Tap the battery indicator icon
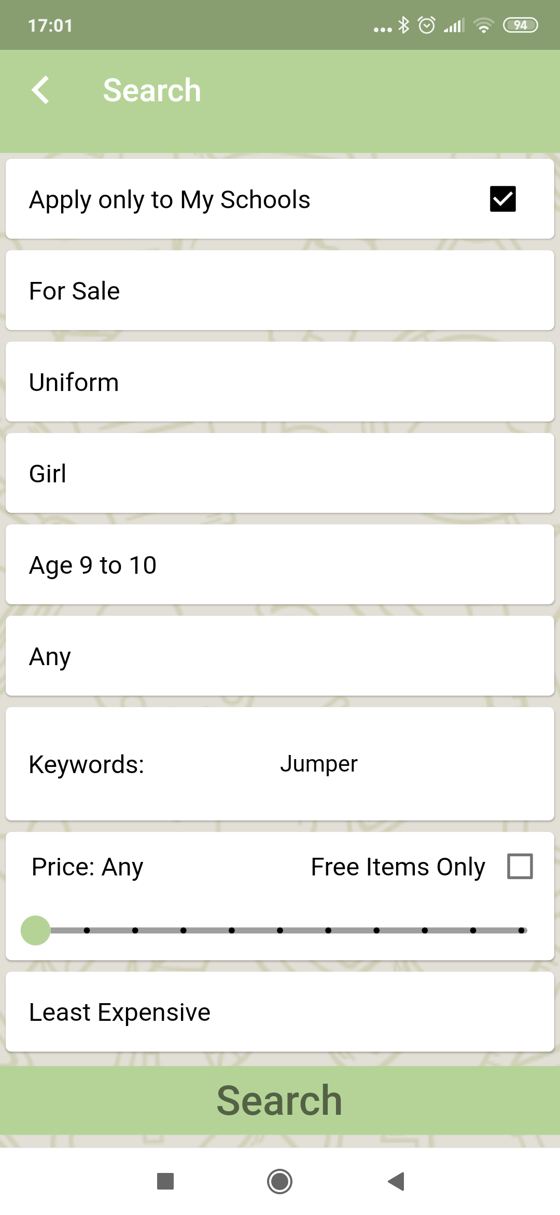This screenshot has height=1215, width=560. [x=521, y=25]
